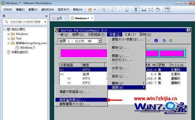Open the library search options dropdown arrow
The height and width of the screenshot is (120, 195).
pos(45,22)
